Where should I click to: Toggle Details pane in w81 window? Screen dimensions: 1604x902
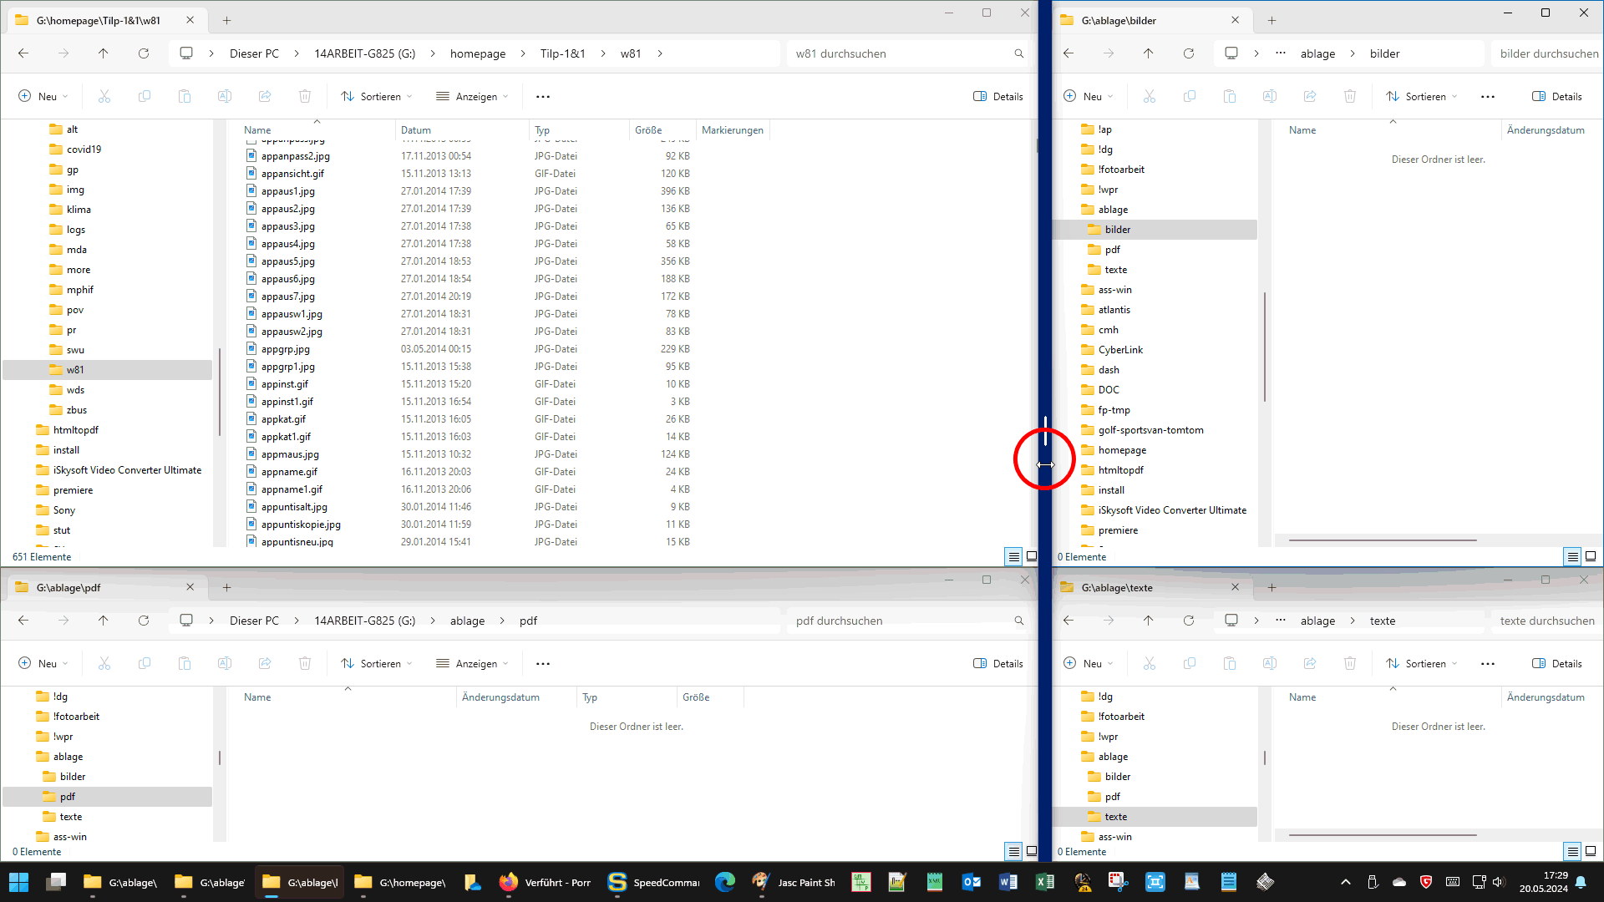click(x=998, y=97)
